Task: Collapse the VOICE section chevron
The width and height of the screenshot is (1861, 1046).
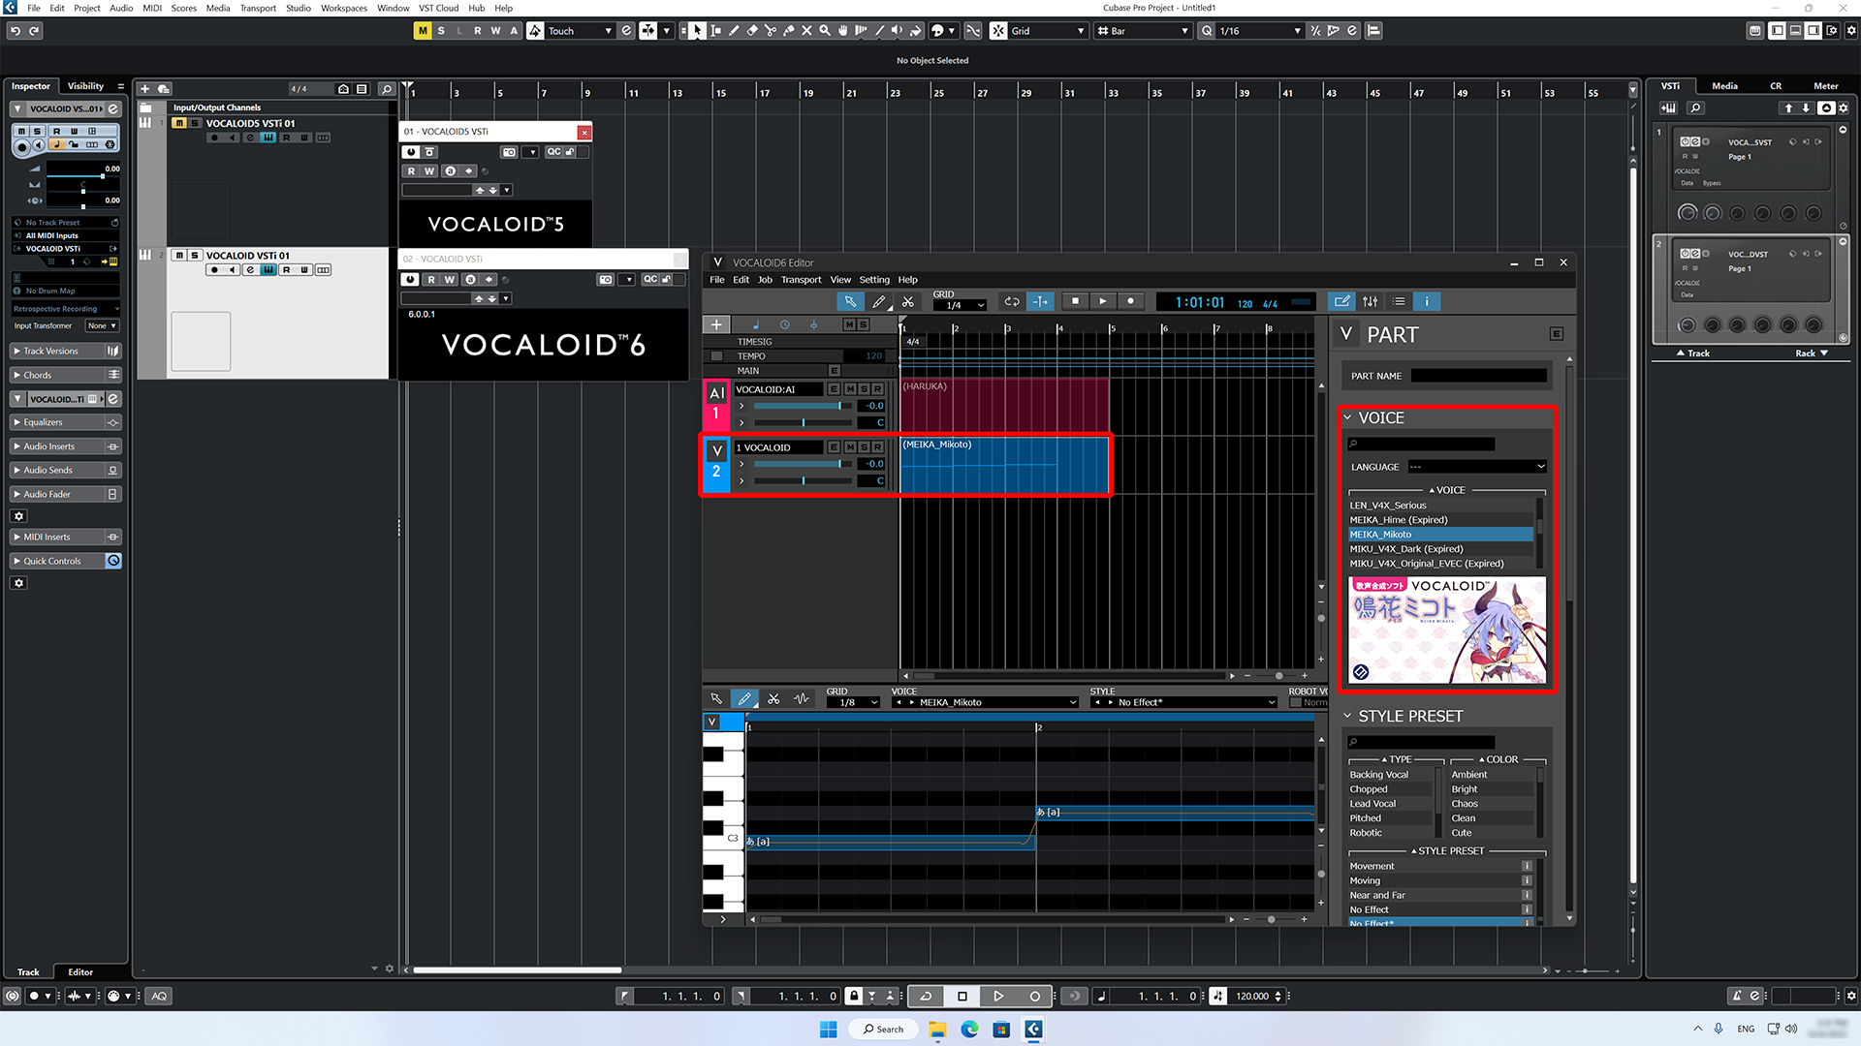Action: point(1348,417)
